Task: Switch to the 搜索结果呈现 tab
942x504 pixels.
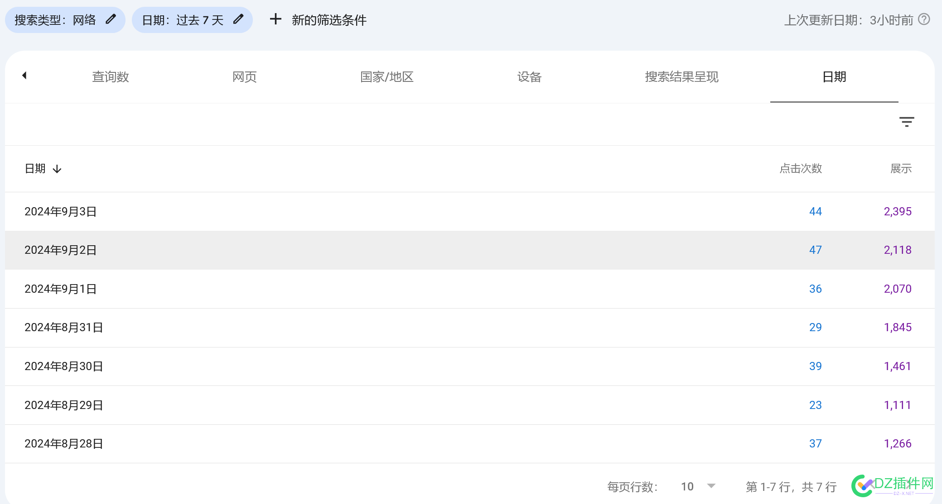Action: tap(682, 77)
